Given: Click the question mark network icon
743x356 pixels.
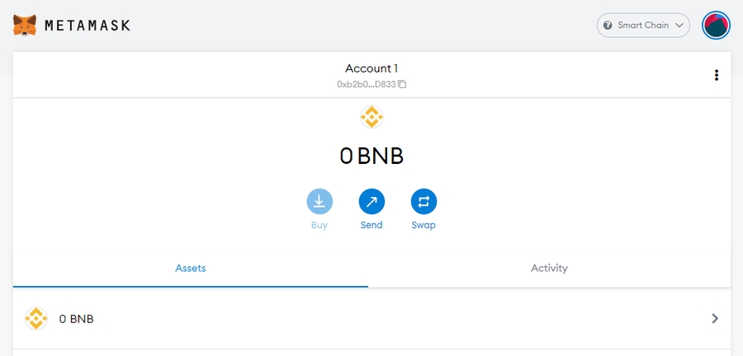Looking at the screenshot, I should (x=608, y=26).
